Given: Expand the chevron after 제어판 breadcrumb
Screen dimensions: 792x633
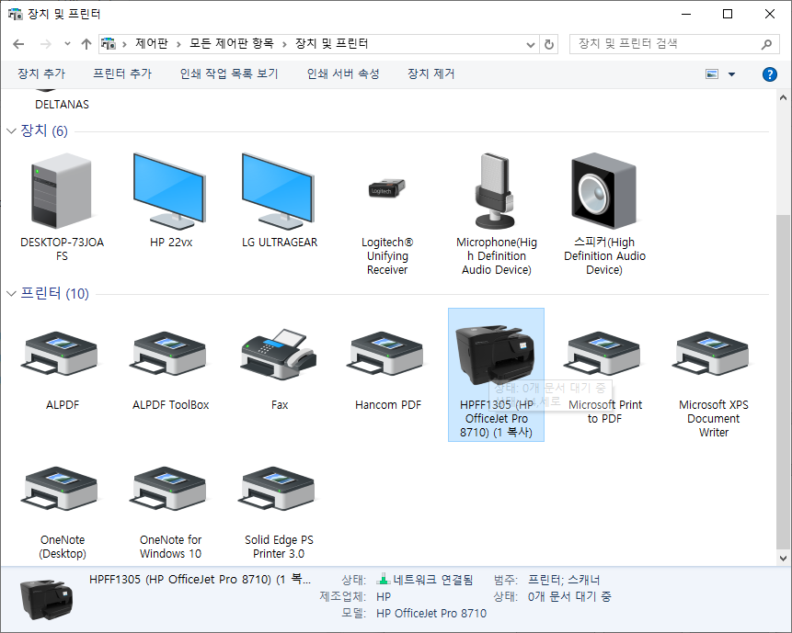Looking at the screenshot, I should pos(178,44).
